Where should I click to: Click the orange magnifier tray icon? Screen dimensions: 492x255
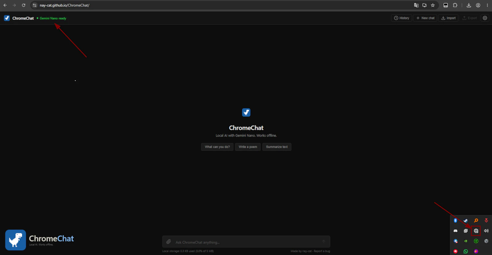pyautogui.click(x=476, y=221)
